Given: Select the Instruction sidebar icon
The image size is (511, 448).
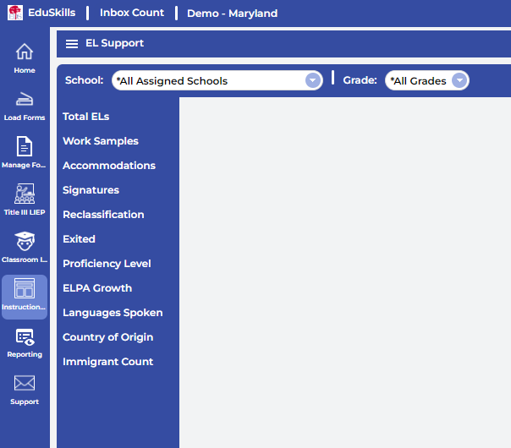Looking at the screenshot, I should 25,289.
